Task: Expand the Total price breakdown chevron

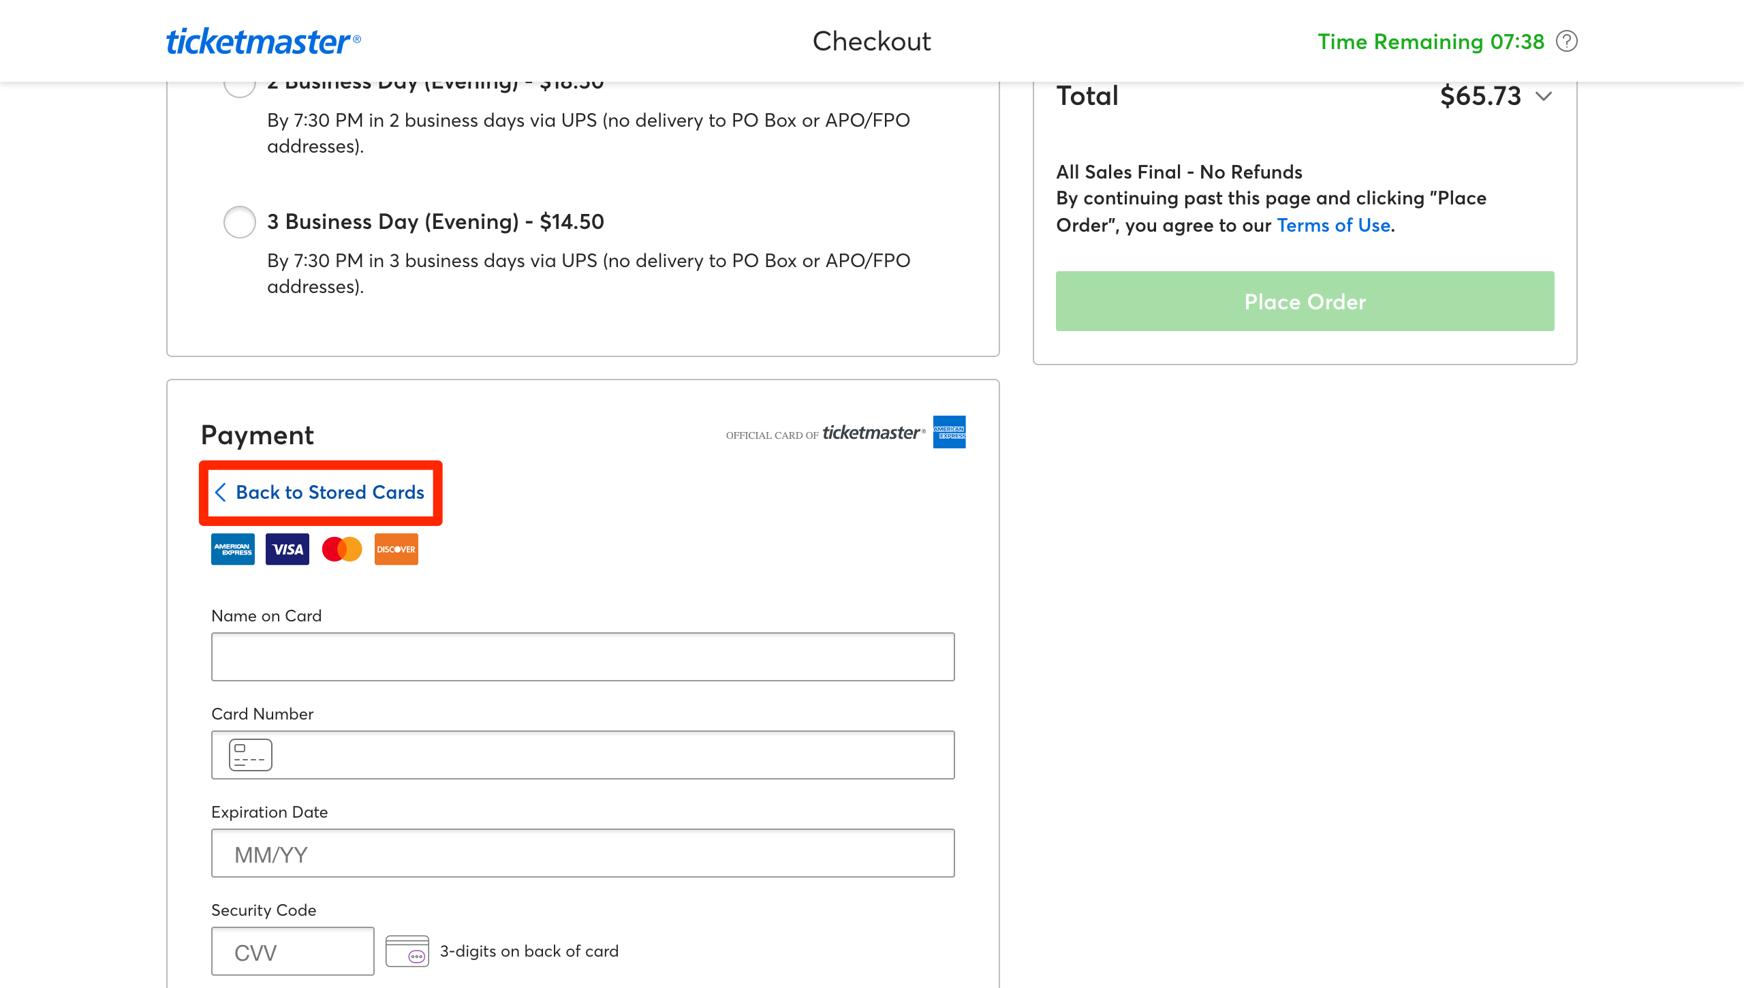Action: coord(1544,96)
